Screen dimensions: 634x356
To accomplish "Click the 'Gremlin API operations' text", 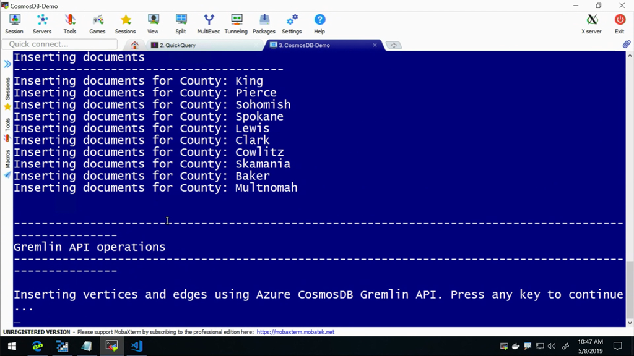I will pyautogui.click(x=89, y=247).
